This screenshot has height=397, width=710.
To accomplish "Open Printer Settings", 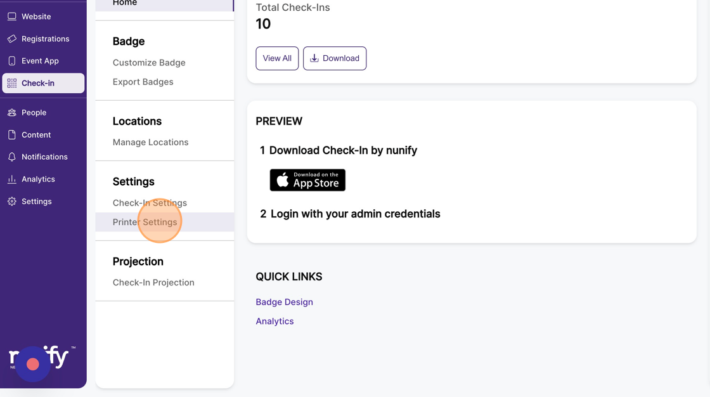I will pos(145,222).
